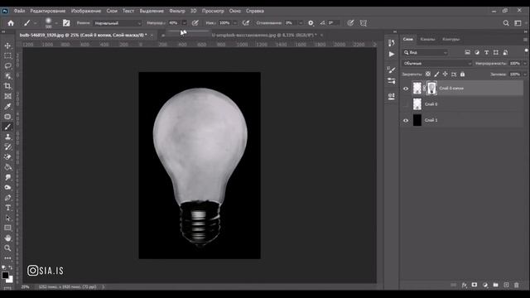Go to the Home screen icon
This screenshot has width=530, height=298.
[11, 23]
